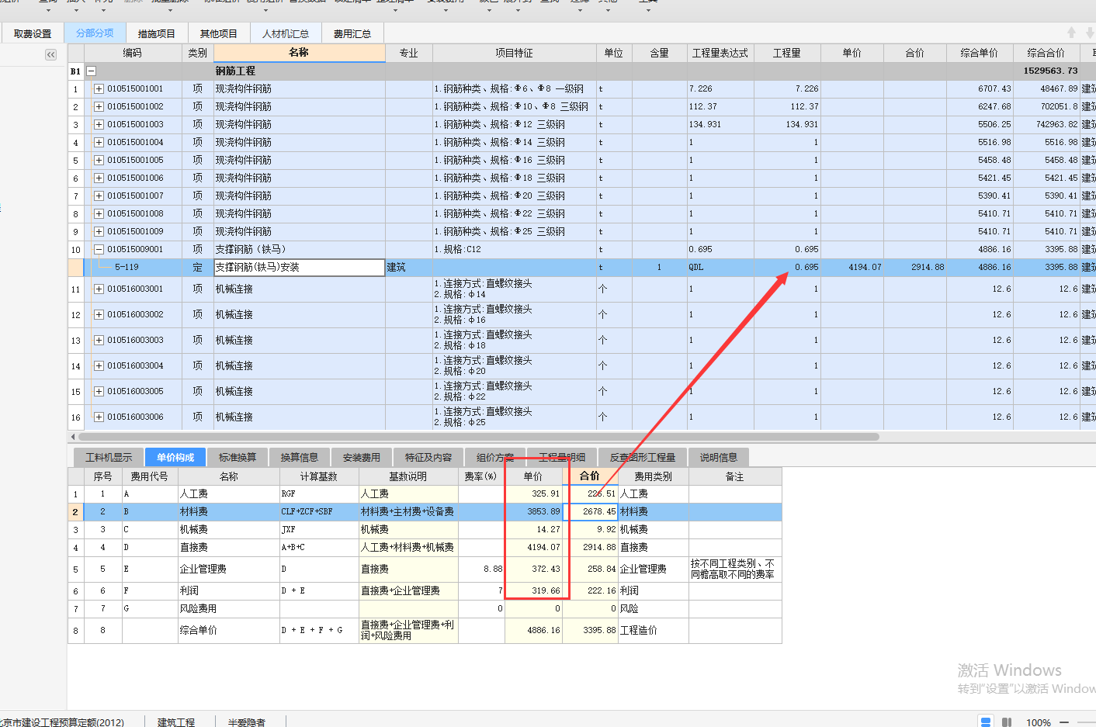
Task: Click the move-up arrow icon above table
Action: point(1071,33)
